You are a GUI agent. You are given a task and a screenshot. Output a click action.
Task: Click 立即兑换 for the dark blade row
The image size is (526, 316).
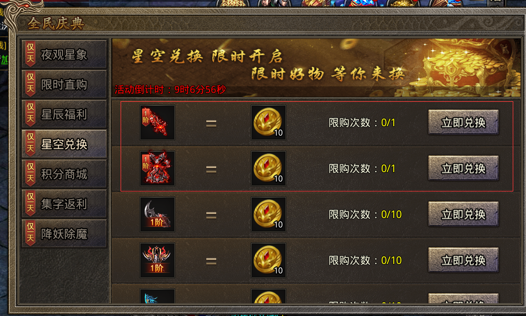pos(463,214)
